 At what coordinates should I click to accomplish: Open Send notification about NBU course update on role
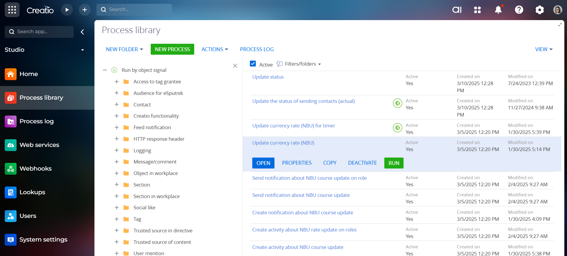click(x=309, y=178)
